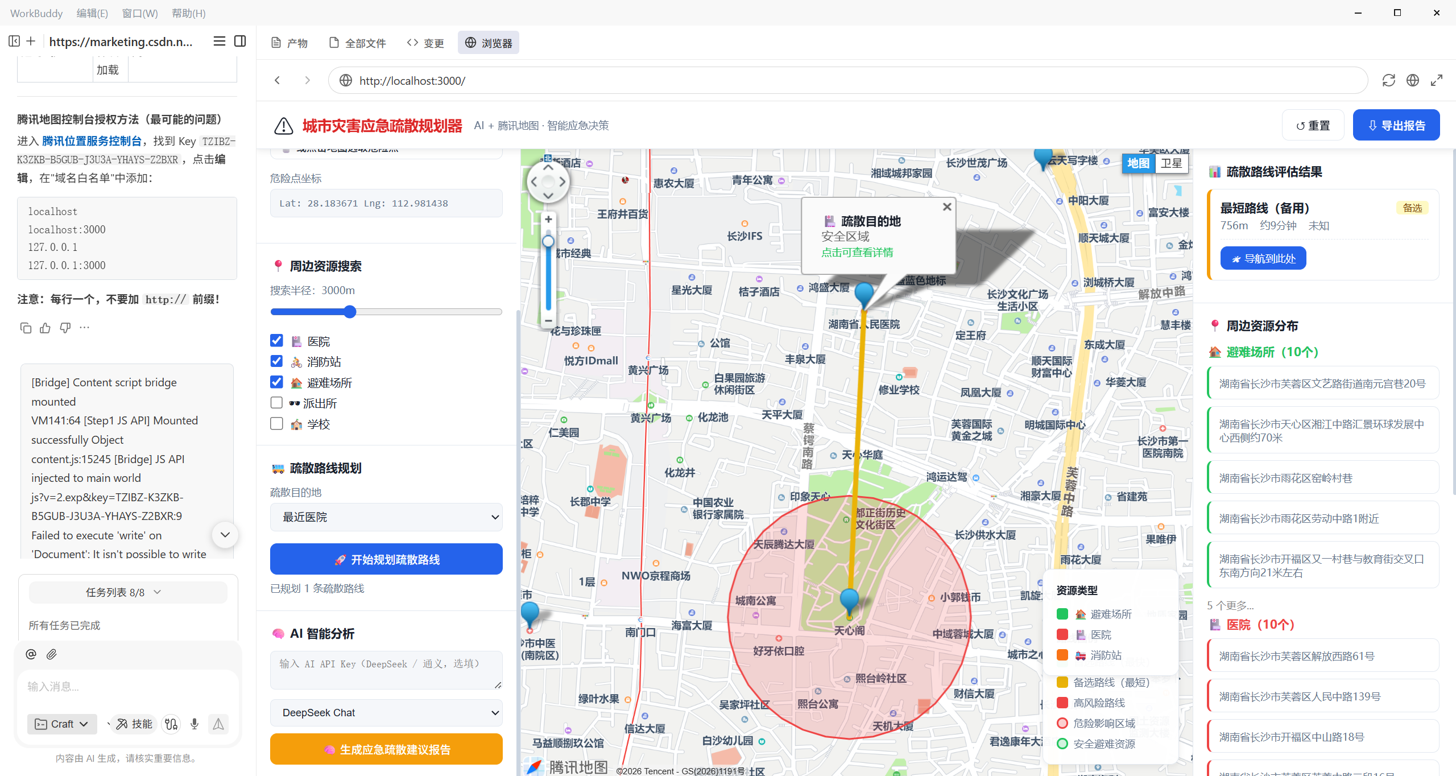Click 生成应急疏散建议报告 button
The width and height of the screenshot is (1456, 776).
386,749
